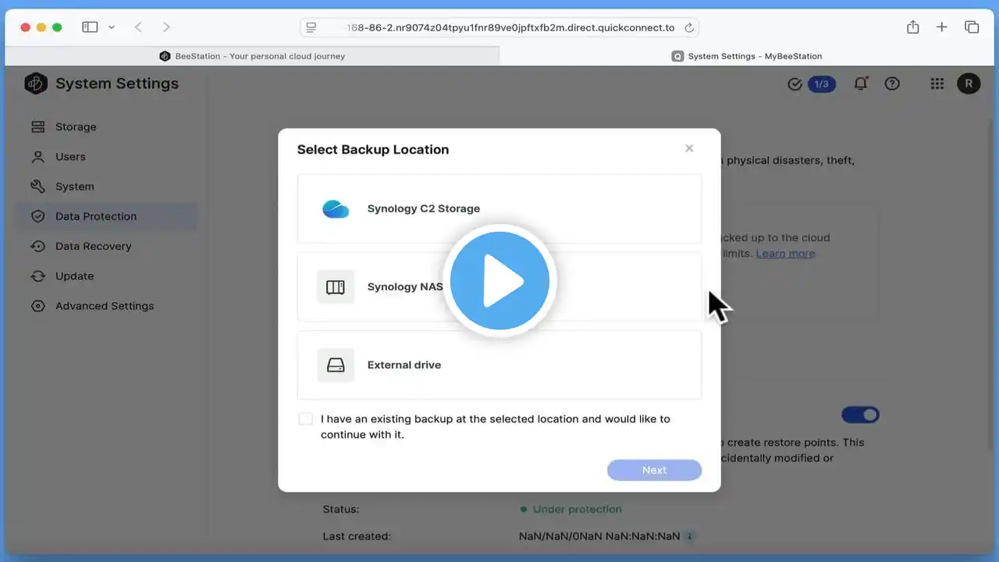Choose Synology NAS backup location
Image resolution: width=999 pixels, height=562 pixels.
(x=499, y=286)
